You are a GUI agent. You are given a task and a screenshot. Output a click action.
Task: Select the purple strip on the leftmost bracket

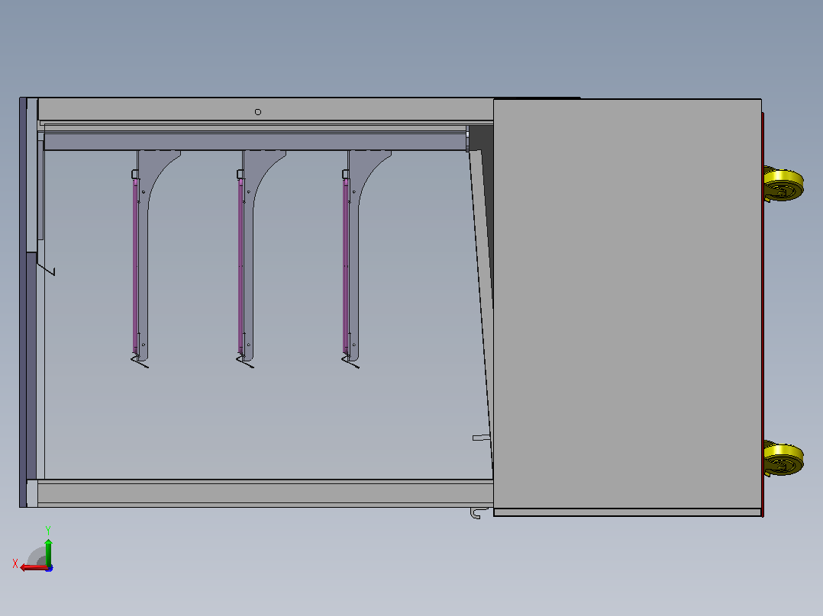[x=135, y=265]
